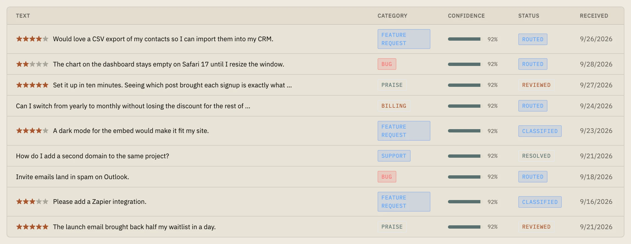The width and height of the screenshot is (631, 244).
Task: Click the star rating for dark mode request
Action: 32,131
